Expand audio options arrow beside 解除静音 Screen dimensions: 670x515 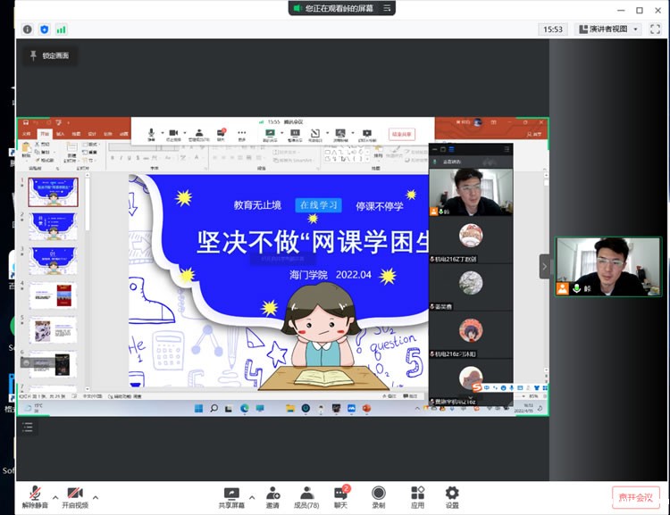pyautogui.click(x=55, y=497)
